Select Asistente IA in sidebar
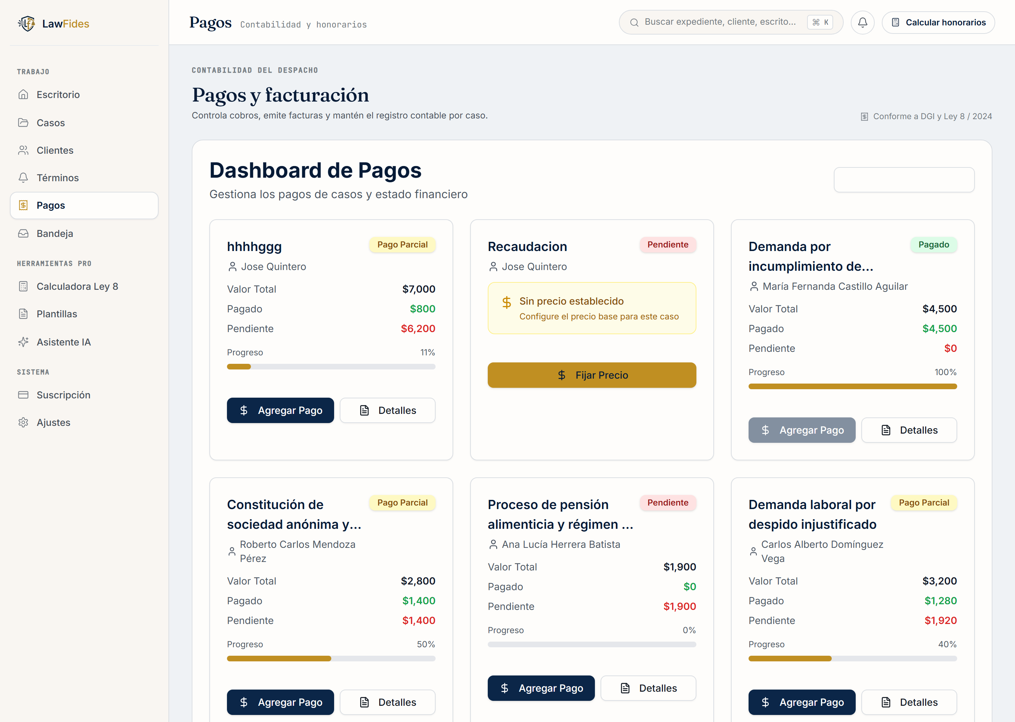 click(85, 342)
